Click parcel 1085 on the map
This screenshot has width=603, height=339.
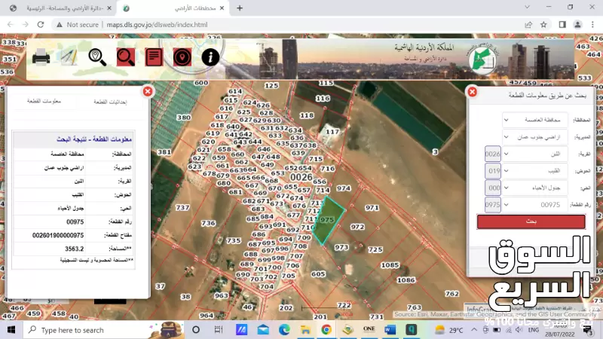[x=390, y=265]
